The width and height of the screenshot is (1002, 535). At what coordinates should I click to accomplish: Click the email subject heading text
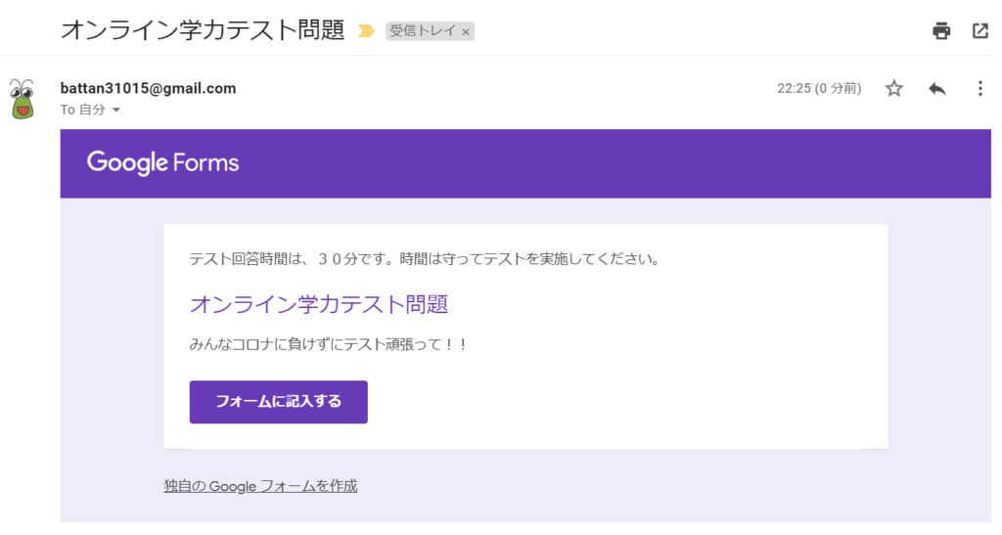point(203,30)
